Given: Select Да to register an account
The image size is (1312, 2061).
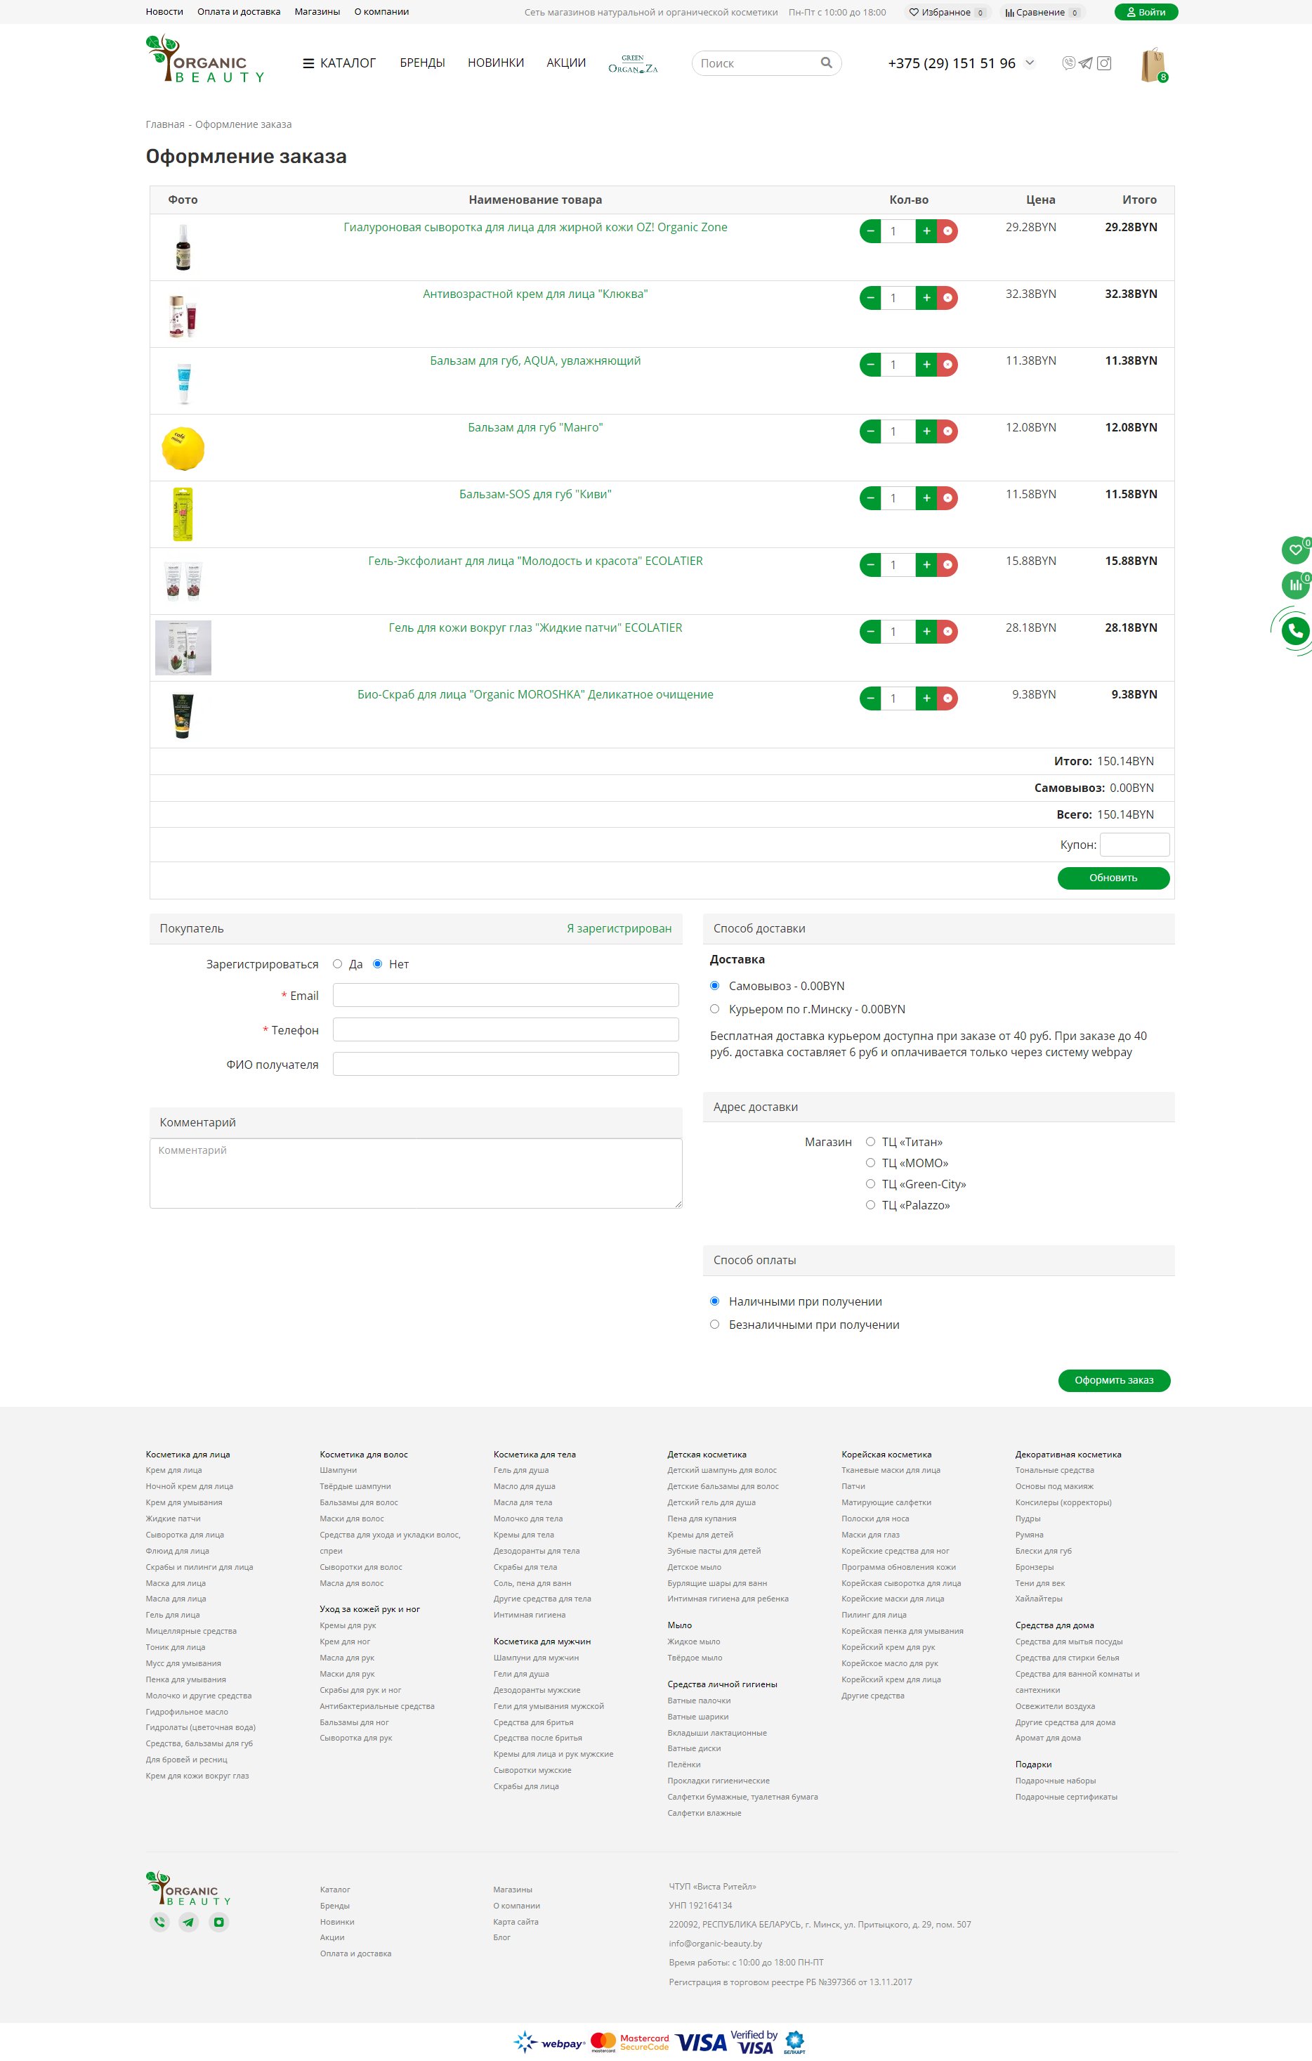Looking at the screenshot, I should [x=338, y=963].
